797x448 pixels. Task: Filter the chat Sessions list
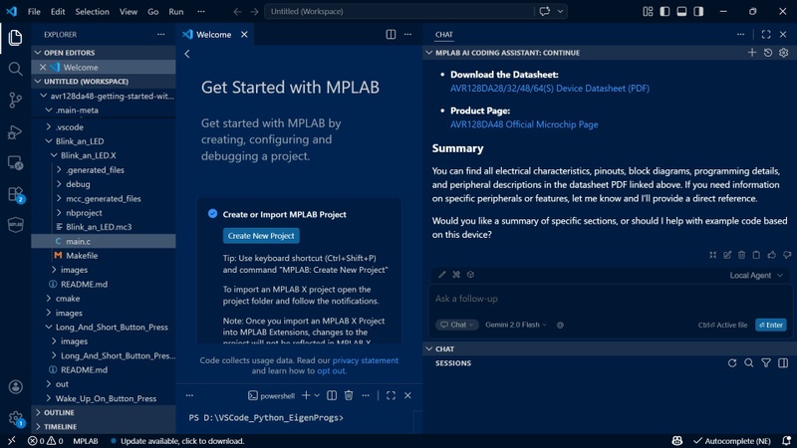[766, 362]
